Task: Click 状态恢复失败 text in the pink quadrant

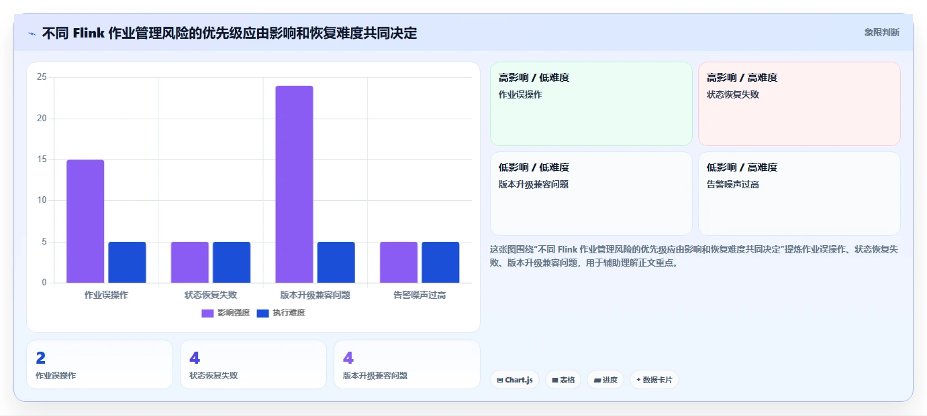Action: coord(733,94)
